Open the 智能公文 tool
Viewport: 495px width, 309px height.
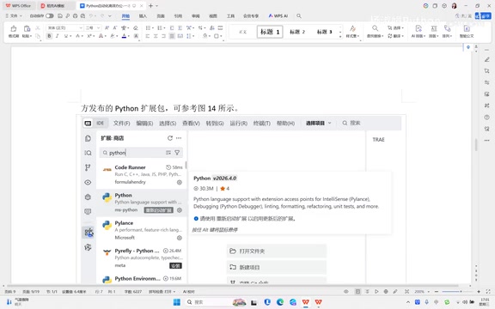tap(467, 32)
